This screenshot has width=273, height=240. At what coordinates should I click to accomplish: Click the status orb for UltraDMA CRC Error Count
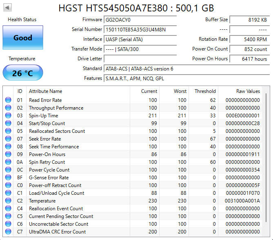click(x=8, y=232)
